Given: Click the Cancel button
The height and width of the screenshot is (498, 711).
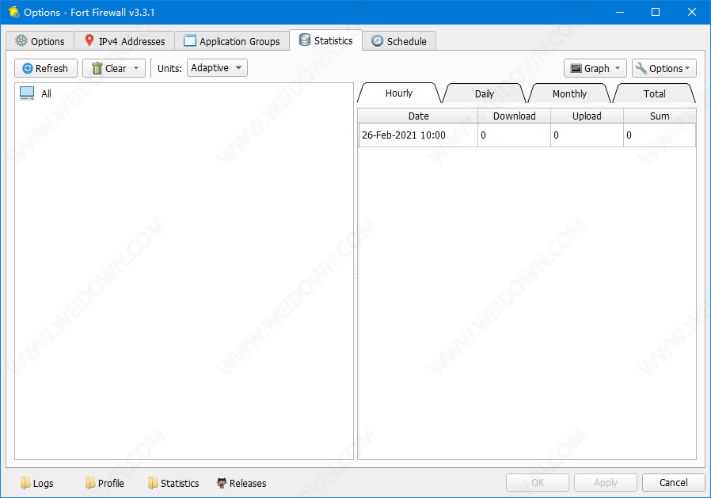Looking at the screenshot, I should (673, 483).
